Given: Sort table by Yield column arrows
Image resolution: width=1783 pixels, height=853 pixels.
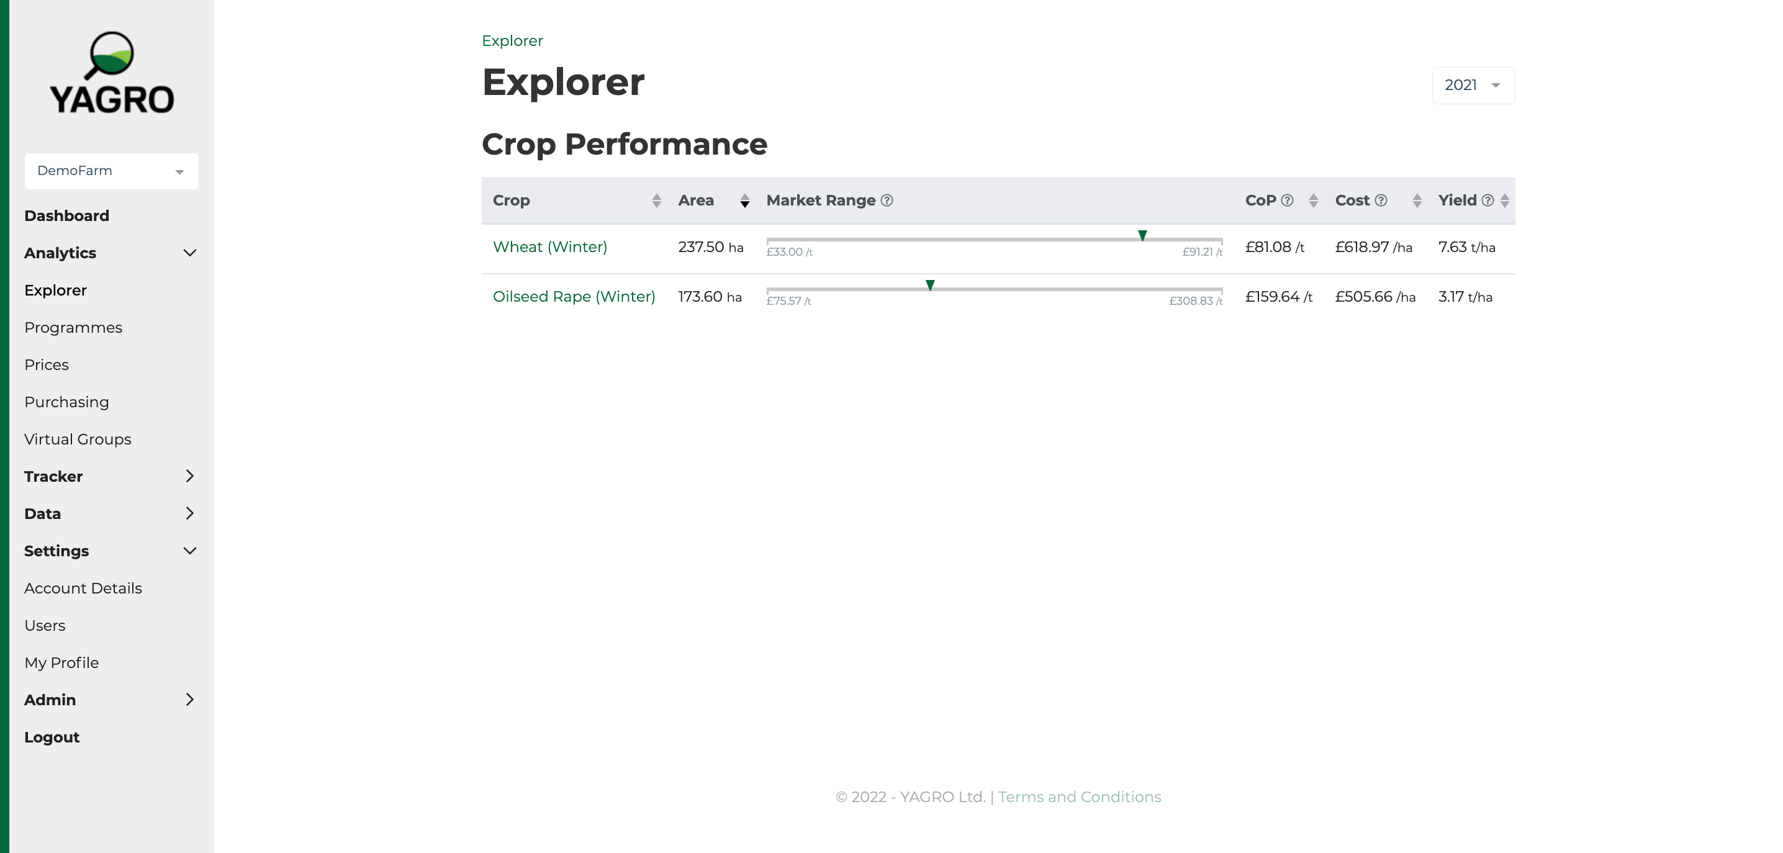Looking at the screenshot, I should click(1505, 201).
